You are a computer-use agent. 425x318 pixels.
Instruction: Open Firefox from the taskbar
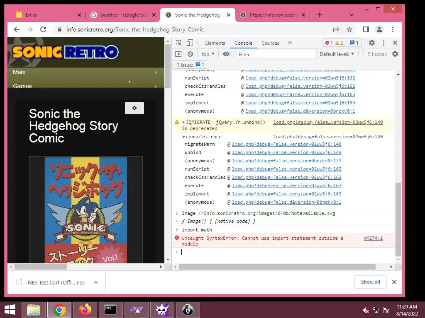coord(85,310)
